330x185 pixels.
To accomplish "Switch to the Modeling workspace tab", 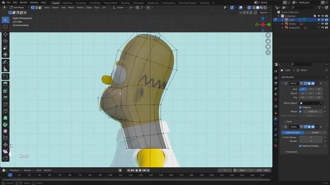I will (x=68, y=3).
